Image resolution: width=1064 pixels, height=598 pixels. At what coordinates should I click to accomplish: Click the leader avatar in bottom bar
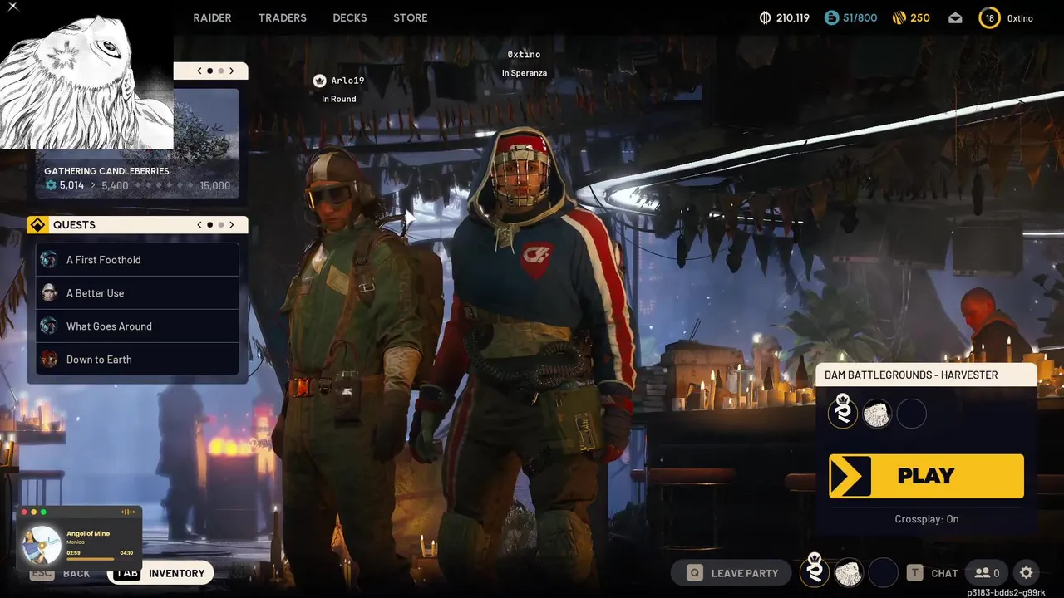click(x=815, y=571)
